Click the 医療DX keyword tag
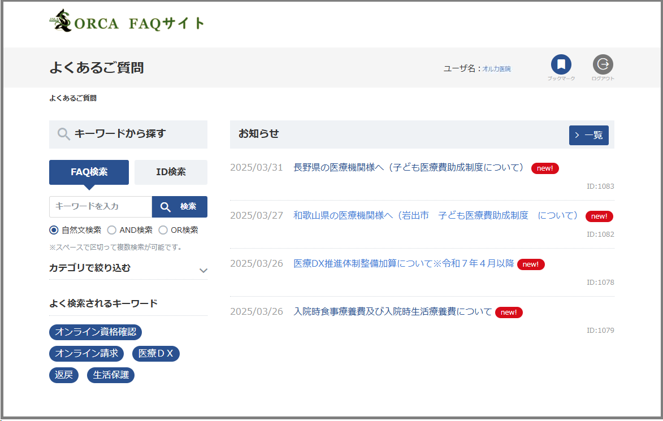This screenshot has height=421, width=663. coord(156,353)
